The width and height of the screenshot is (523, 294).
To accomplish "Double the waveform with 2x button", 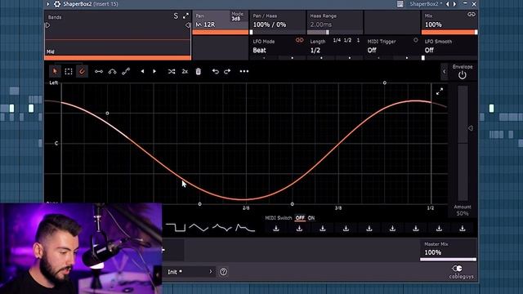I will tap(185, 71).
